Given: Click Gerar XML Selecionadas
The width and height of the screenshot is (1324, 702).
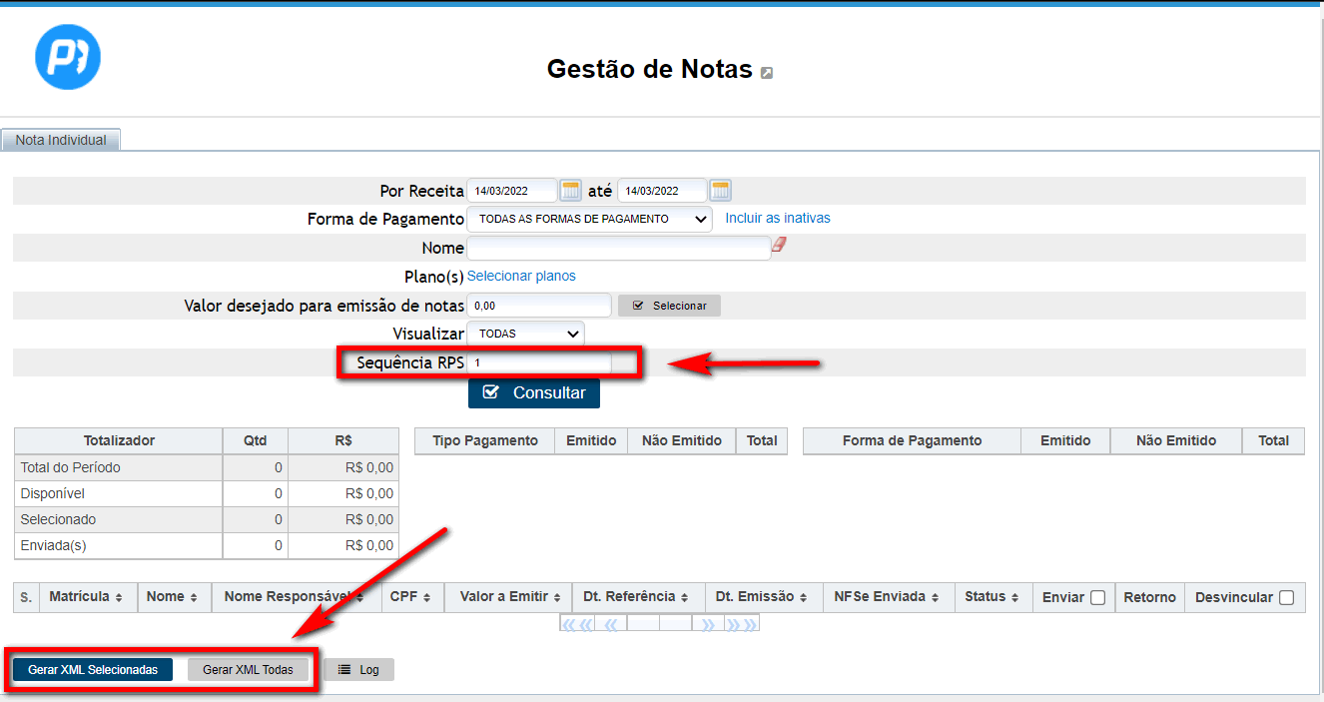Looking at the screenshot, I should (x=93, y=670).
